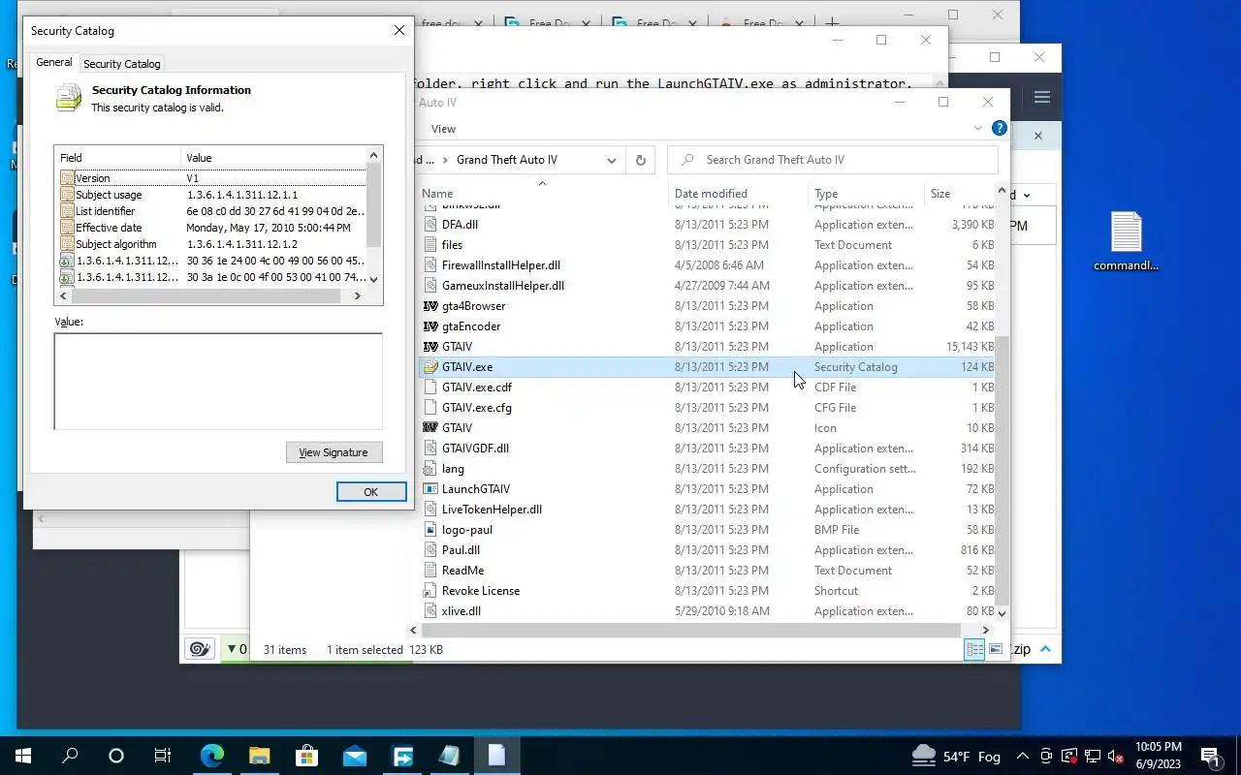
Task: Select the xlive.dll file name
Action: tap(461, 611)
